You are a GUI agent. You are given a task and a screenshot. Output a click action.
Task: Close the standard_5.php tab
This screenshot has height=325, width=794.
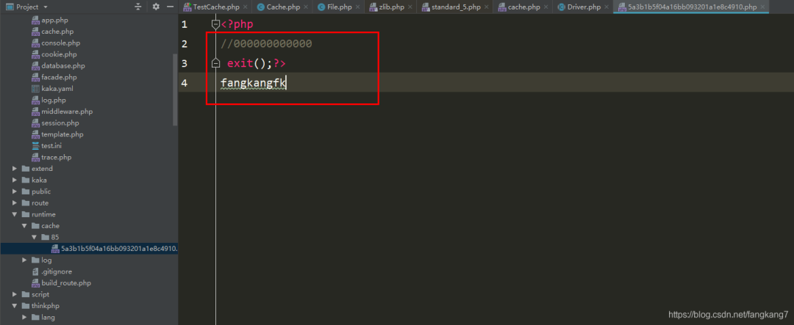(486, 7)
